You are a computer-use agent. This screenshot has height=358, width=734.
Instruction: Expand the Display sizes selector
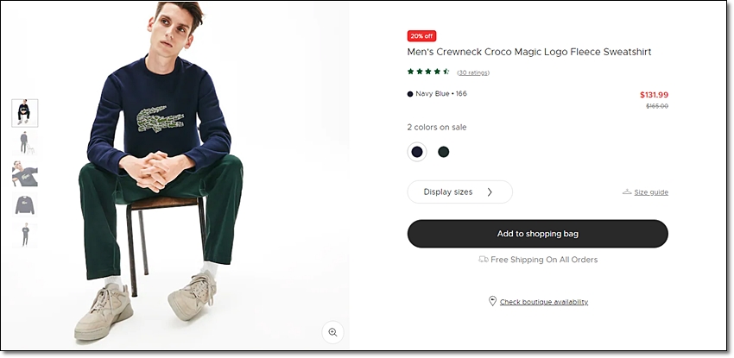[459, 192]
